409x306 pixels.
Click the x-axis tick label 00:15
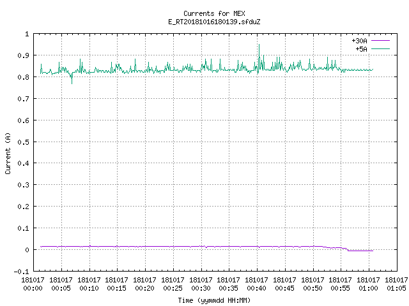(x=116, y=288)
